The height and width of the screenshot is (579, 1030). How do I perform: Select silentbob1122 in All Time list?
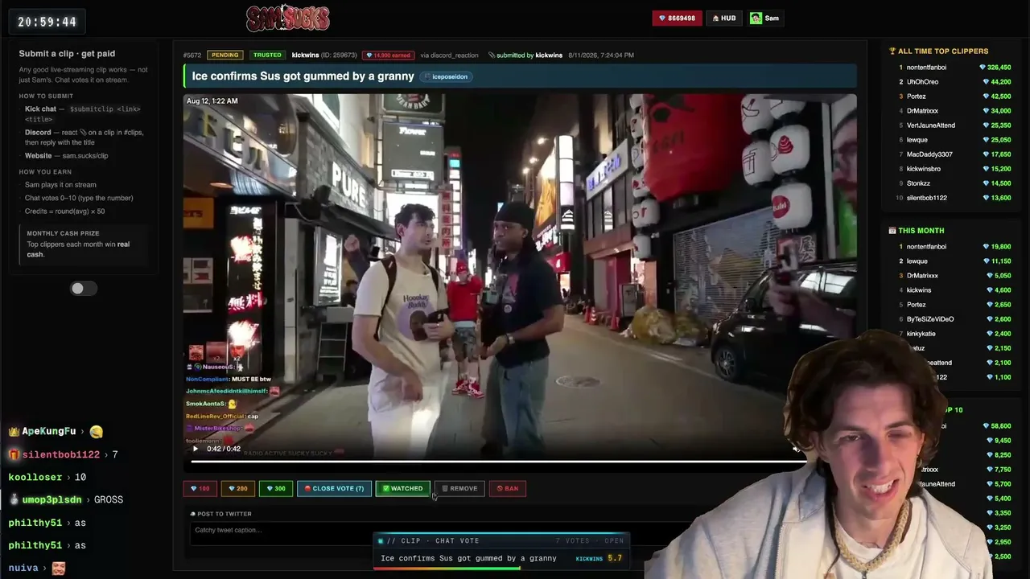pyautogui.click(x=927, y=198)
